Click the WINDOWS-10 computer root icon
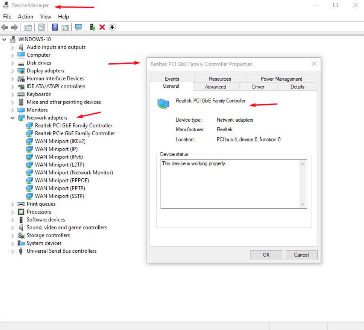 point(13,39)
